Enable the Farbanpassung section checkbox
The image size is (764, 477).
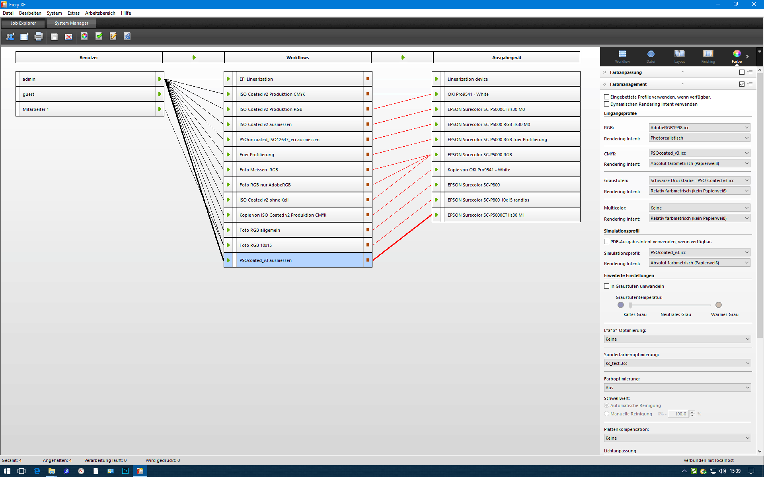tap(742, 72)
